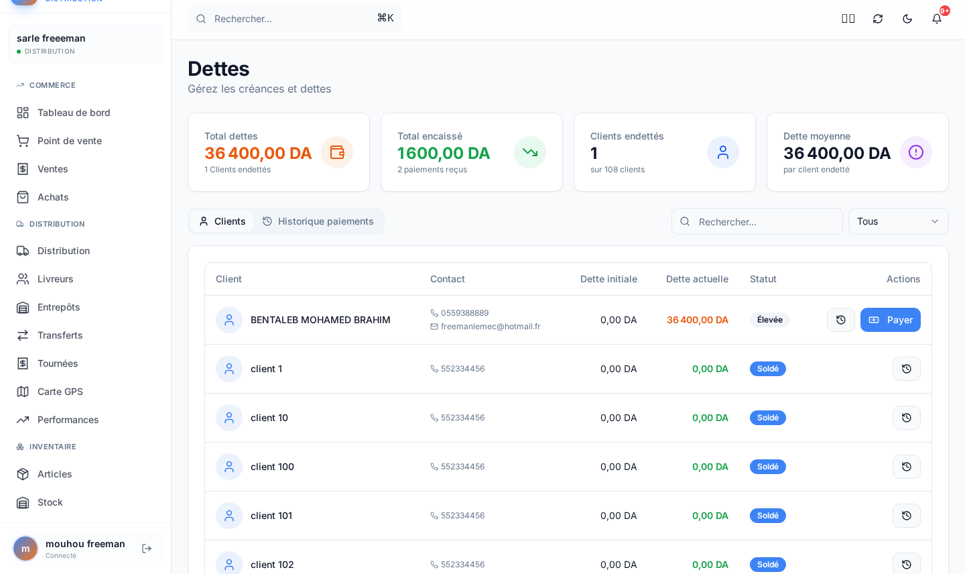Screen dimensions: 965x574
Task: Open Entrepôts section
Action: pyautogui.click(x=85, y=307)
